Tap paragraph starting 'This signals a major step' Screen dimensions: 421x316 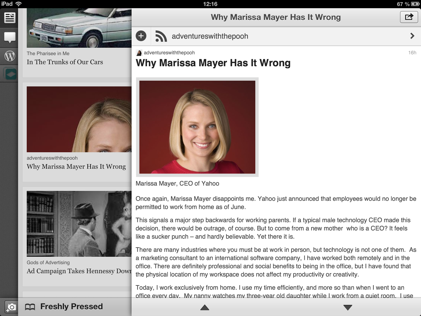click(273, 228)
